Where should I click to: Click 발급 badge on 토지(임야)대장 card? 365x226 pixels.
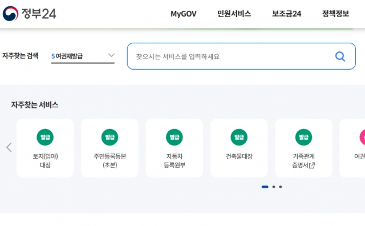click(45, 137)
